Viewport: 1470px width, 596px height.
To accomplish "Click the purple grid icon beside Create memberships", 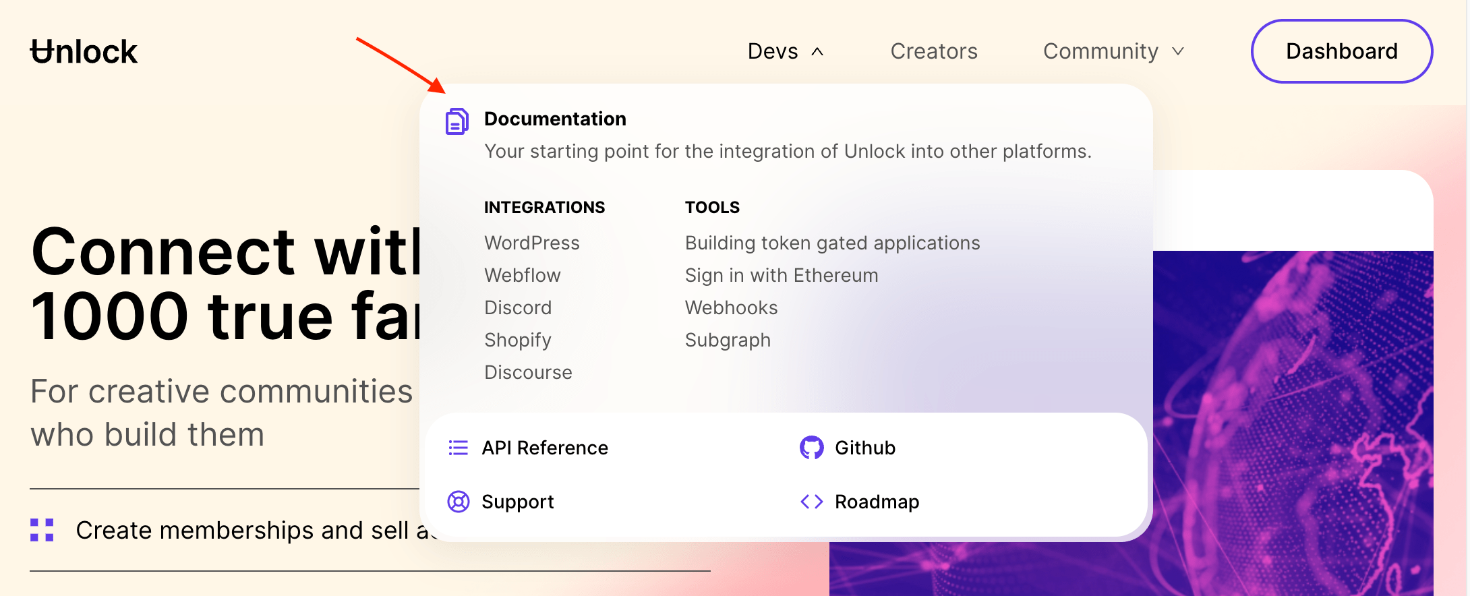I will tap(42, 530).
